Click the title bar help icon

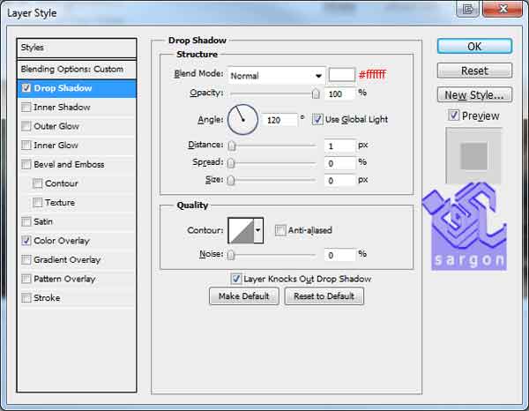pos(467,9)
